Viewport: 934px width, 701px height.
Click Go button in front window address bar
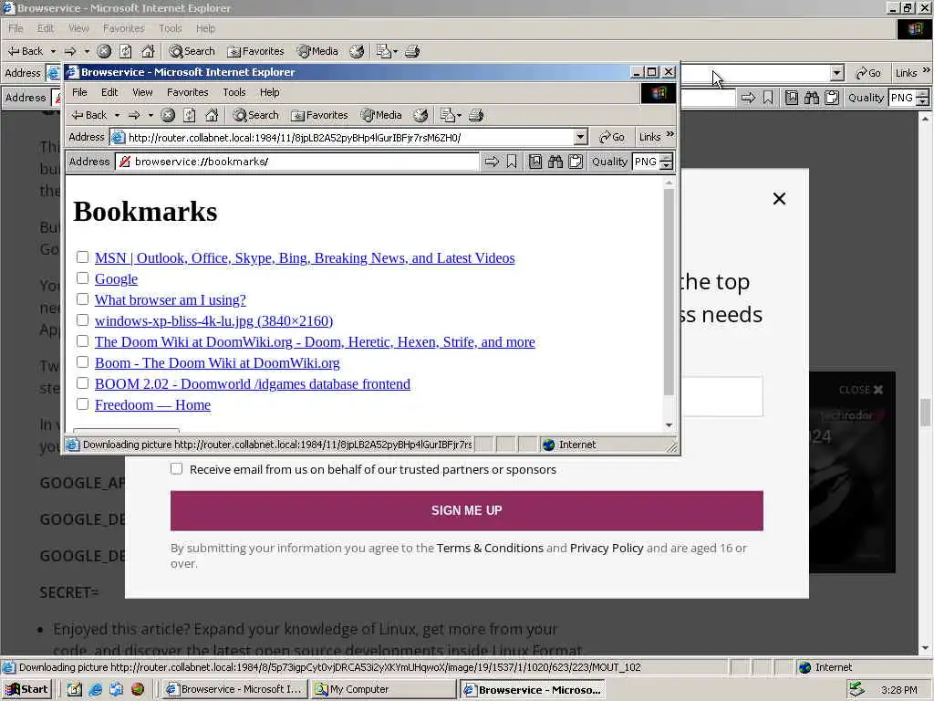click(612, 137)
